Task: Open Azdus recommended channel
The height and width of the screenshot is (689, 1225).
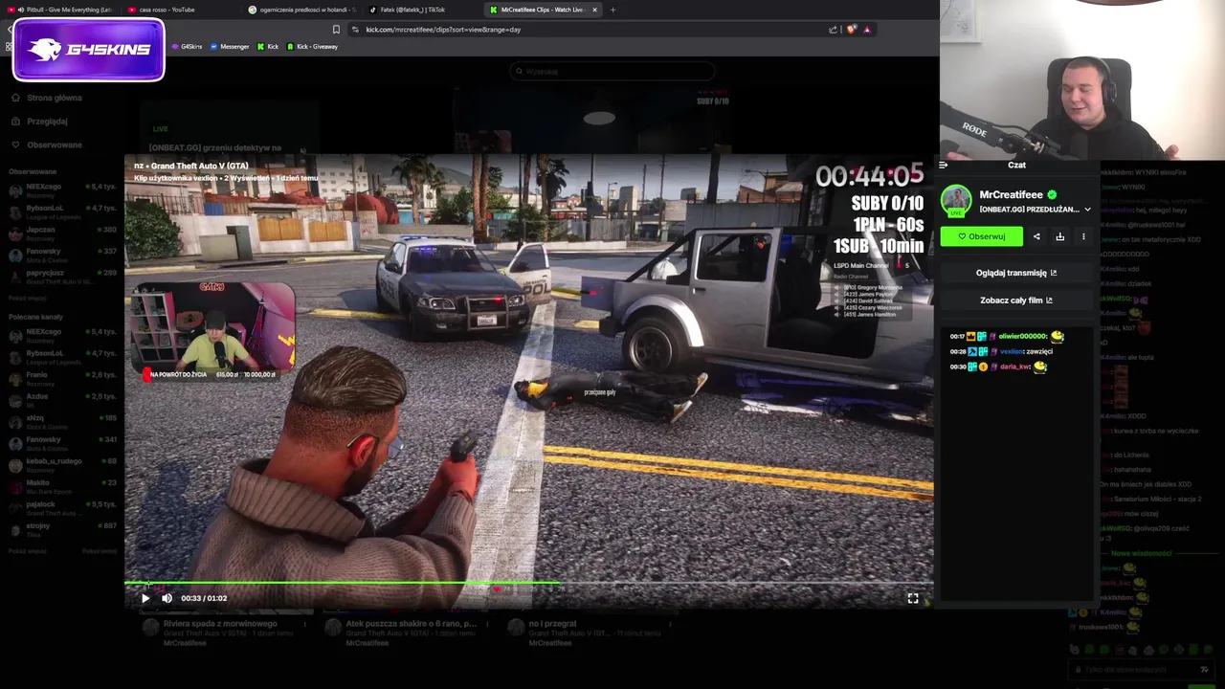Action: [62, 400]
